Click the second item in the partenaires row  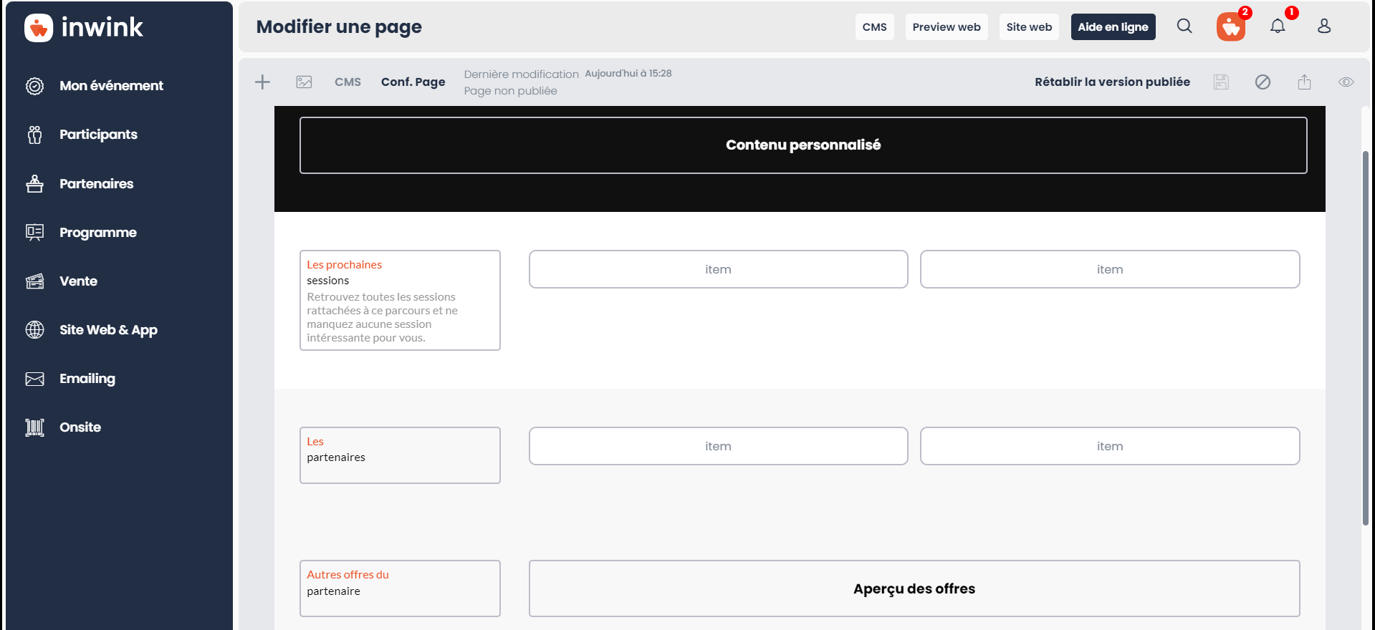click(1110, 446)
